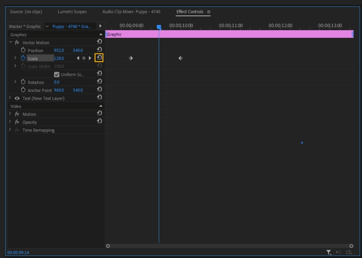Expand the Opacity effect properties
This screenshot has height=258, width=362.
10,122
